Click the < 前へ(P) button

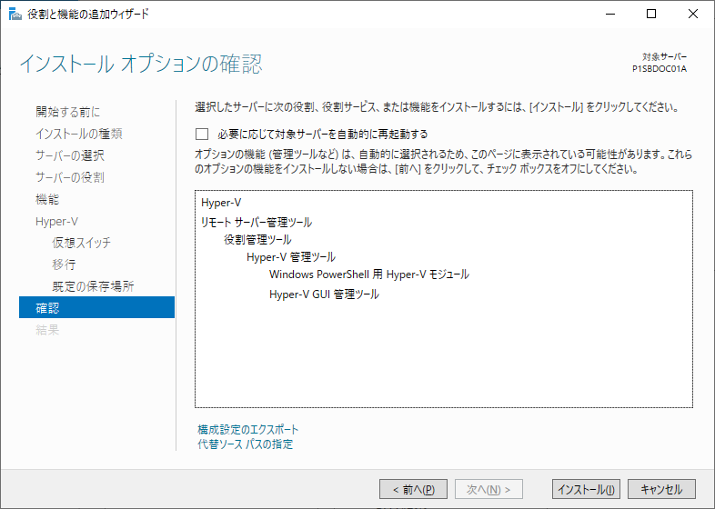413,489
